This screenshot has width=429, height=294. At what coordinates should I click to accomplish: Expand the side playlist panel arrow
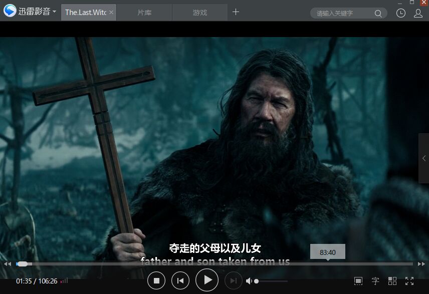(424, 158)
